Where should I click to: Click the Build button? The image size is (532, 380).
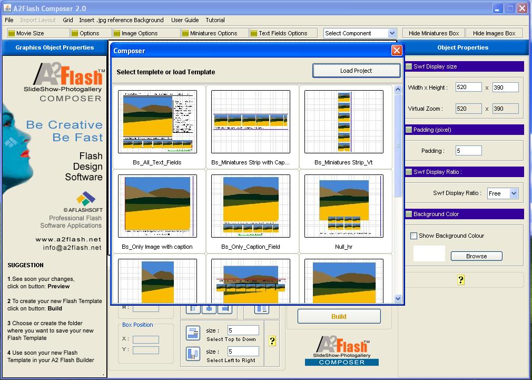click(339, 317)
